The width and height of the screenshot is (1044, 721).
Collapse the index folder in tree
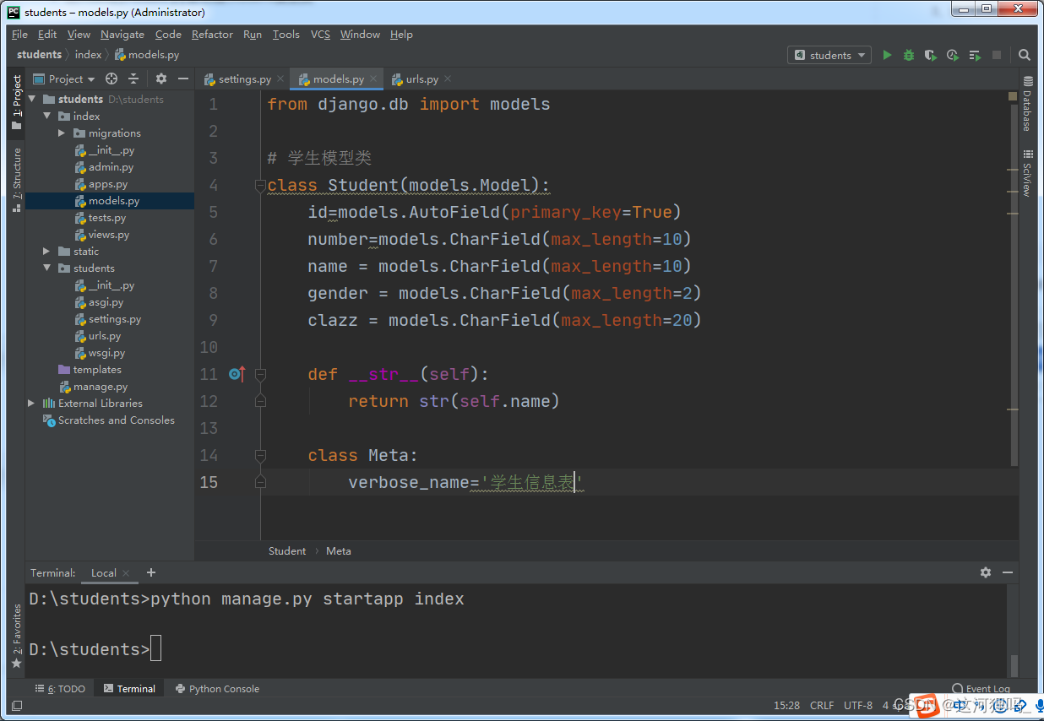tap(47, 116)
